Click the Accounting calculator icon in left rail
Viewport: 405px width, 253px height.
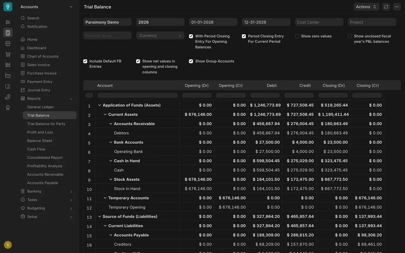pyautogui.click(x=8, y=33)
